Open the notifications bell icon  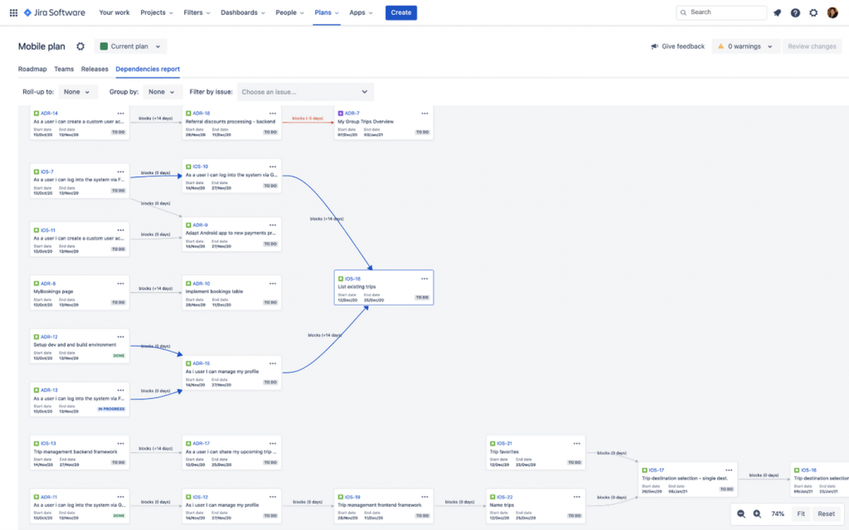(x=777, y=12)
